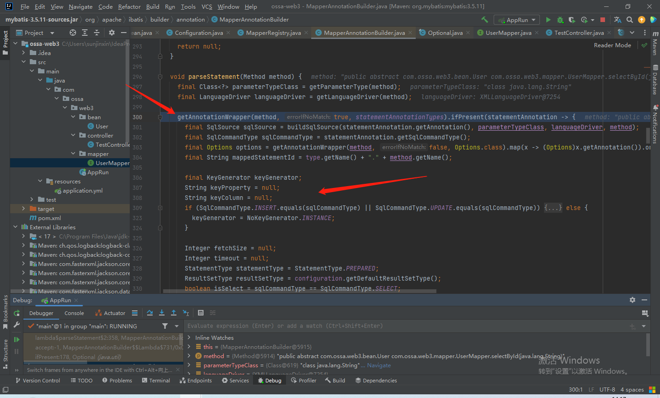Viewport: 660px width, 398px height.
Task: Switch to the Console tab
Action: point(74,313)
